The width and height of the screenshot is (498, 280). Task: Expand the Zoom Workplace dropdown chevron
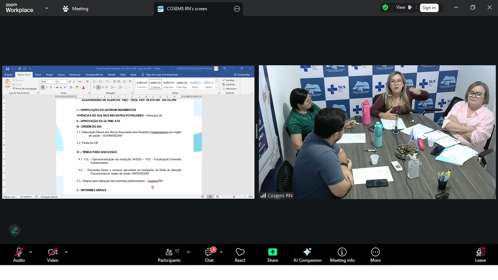tap(47, 8)
